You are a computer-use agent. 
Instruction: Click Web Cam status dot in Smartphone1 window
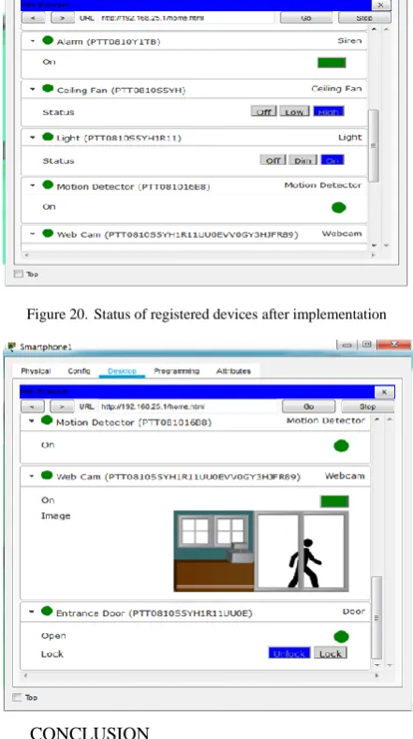[x=47, y=475]
